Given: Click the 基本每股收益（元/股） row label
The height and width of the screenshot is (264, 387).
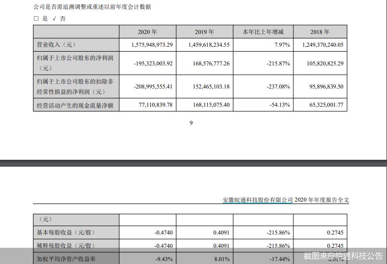Looking at the screenshot, I should point(65,233).
